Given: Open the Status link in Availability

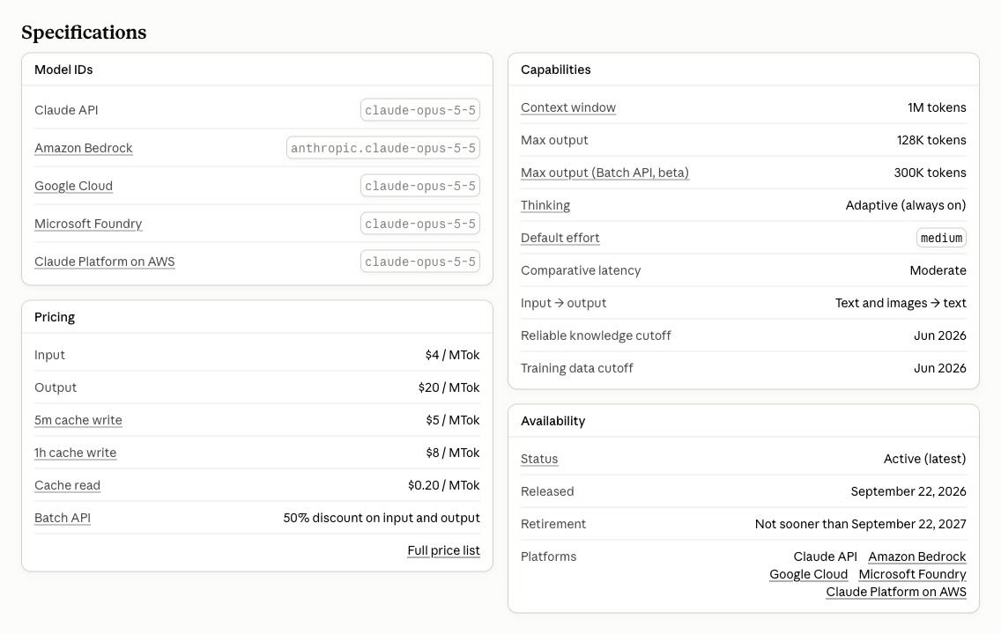Looking at the screenshot, I should coord(538,459).
